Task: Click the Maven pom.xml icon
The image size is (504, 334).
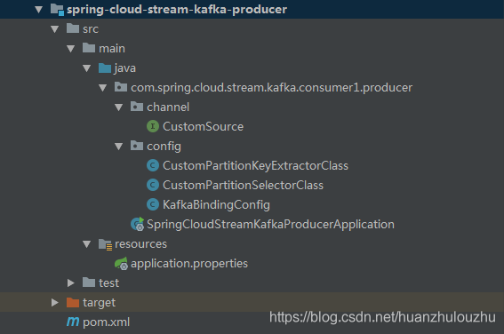Action: (x=73, y=322)
